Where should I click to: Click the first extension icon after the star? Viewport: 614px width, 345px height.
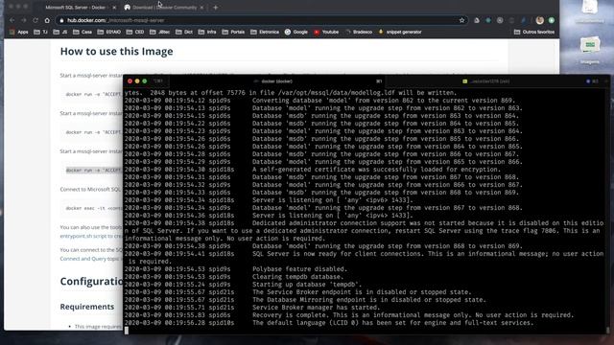pyautogui.click(x=477, y=20)
